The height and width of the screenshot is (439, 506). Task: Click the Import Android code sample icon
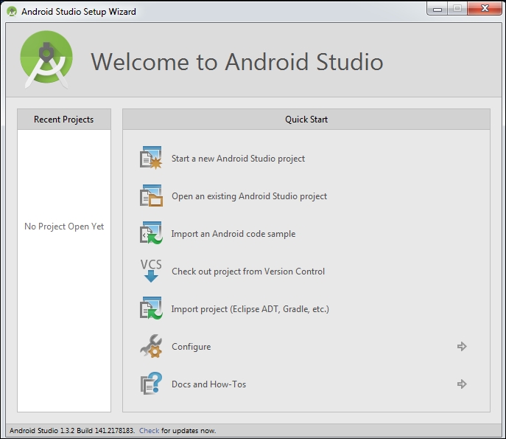pyautogui.click(x=151, y=233)
